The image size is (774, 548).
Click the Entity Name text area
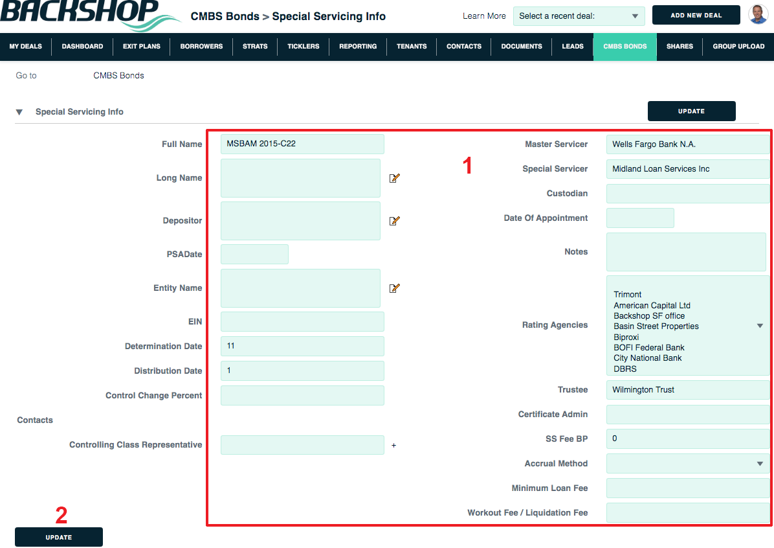click(x=300, y=288)
